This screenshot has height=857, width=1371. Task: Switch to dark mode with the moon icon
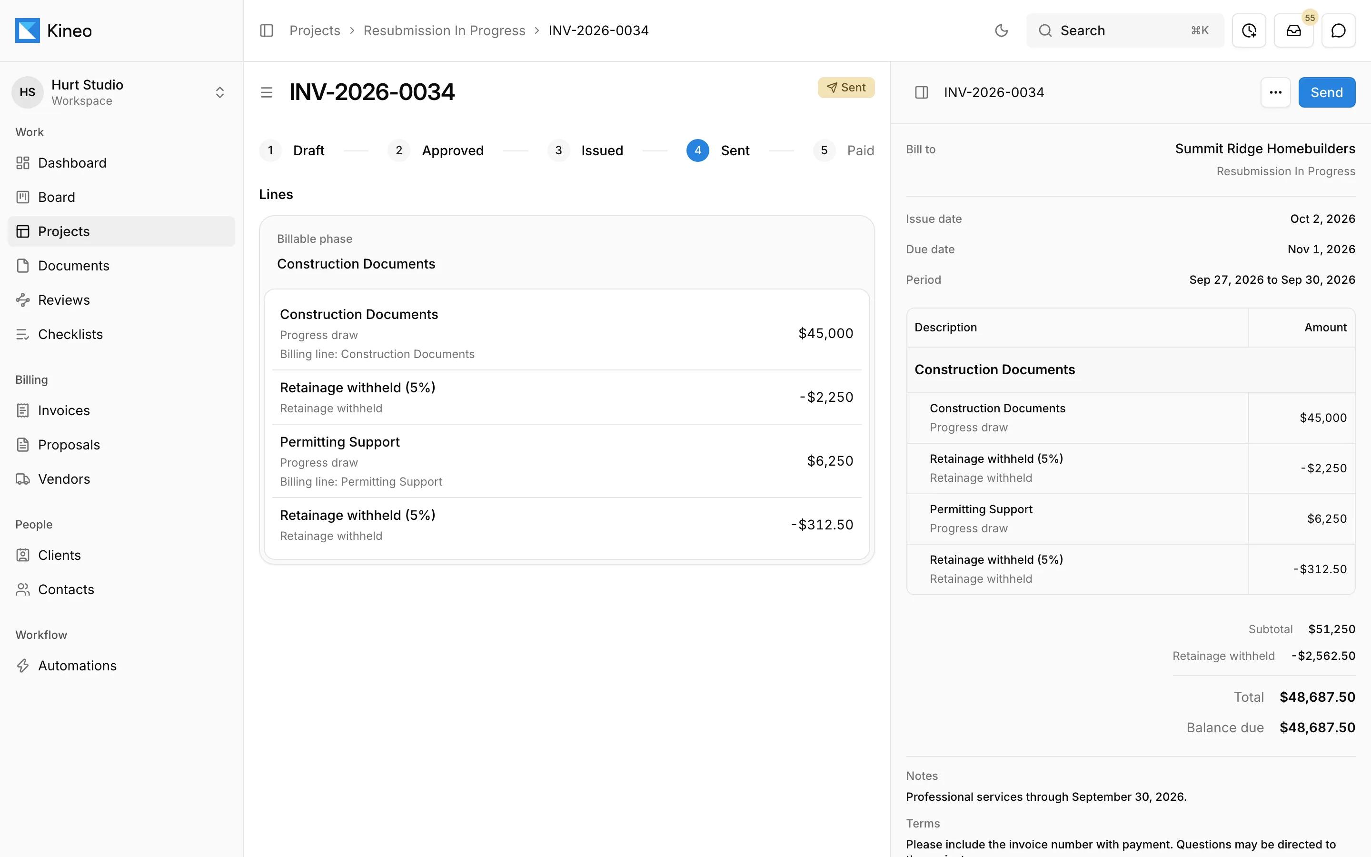pyautogui.click(x=1001, y=30)
